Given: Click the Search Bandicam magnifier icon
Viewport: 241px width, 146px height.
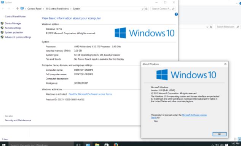Looking at the screenshot, I should 238,27.
